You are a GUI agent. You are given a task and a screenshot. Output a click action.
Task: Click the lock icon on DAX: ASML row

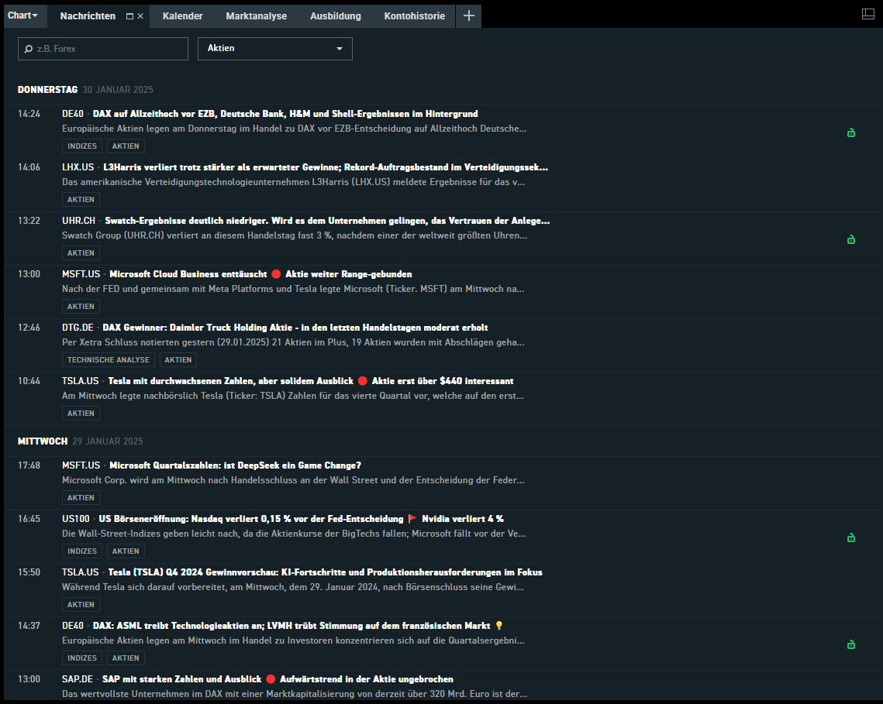[851, 644]
